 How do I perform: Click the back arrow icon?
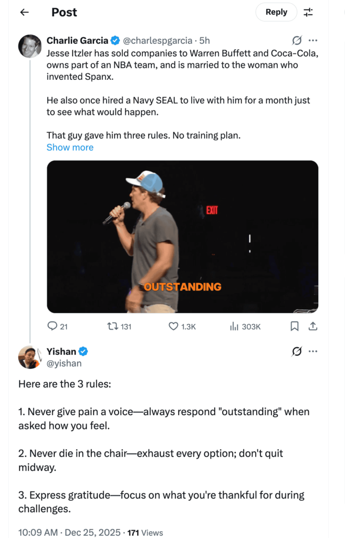24,12
